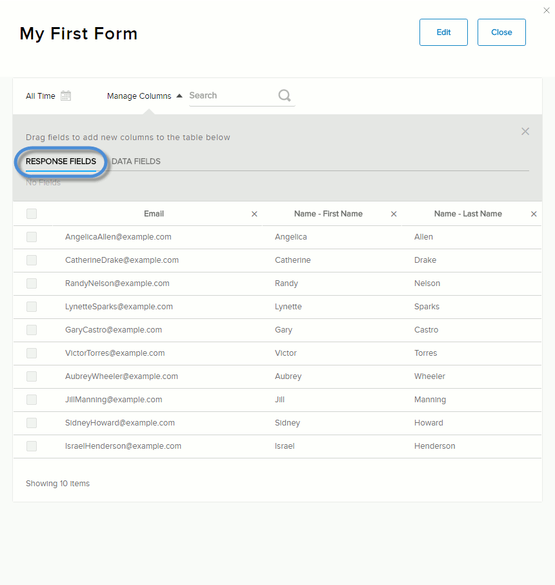Check the VictorTorres@example.com row
555x585 pixels.
coord(32,353)
